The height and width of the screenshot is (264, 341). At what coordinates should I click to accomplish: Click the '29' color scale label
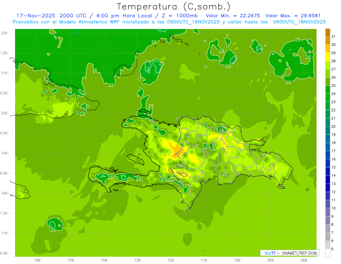[x=334, y=53]
